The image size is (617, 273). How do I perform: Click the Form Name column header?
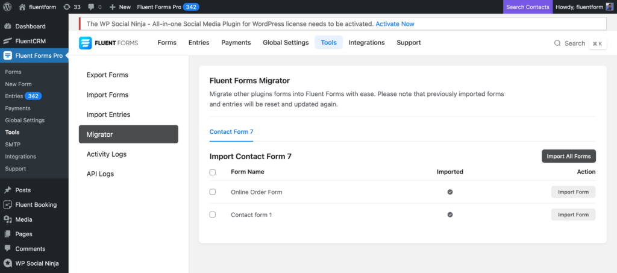248,172
